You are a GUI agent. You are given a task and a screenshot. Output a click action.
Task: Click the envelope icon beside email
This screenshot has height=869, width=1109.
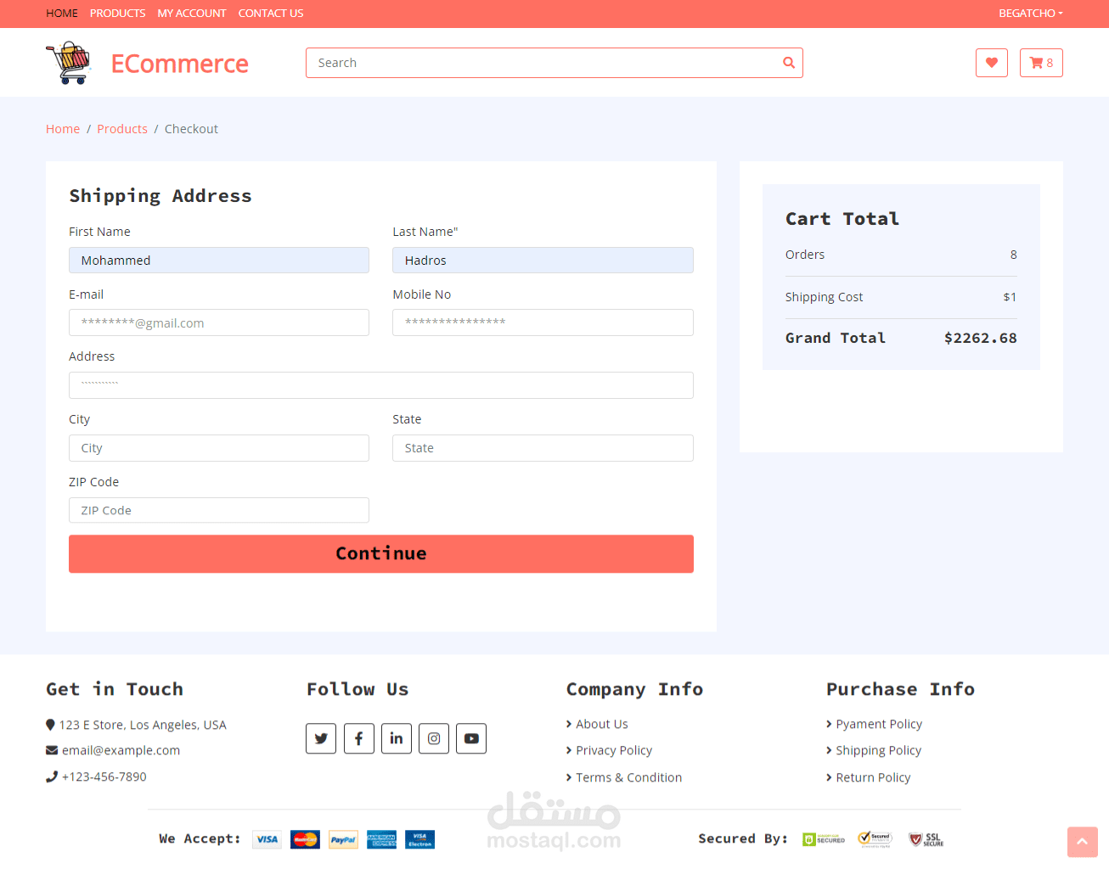coord(52,750)
